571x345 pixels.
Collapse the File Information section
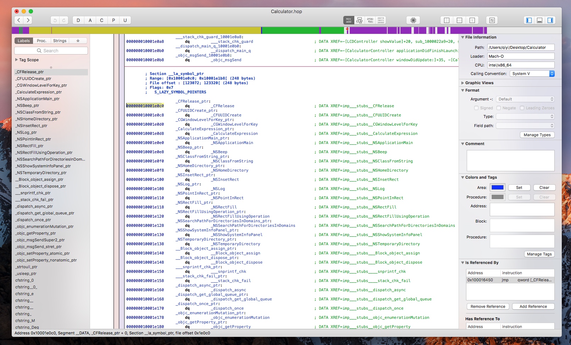tap(462, 37)
